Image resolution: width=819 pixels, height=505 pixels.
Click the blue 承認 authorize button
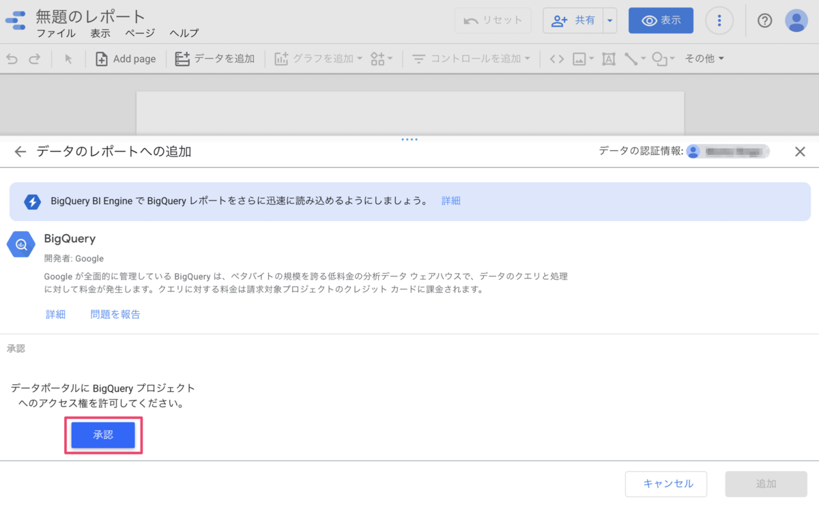(103, 435)
